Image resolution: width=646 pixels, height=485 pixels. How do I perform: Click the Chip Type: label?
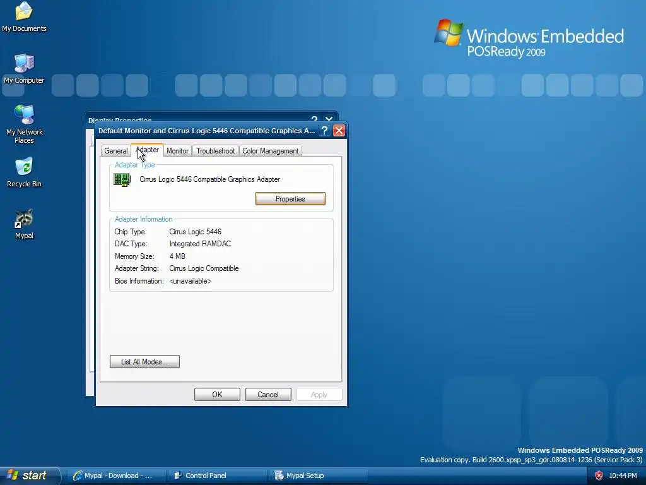(x=131, y=232)
